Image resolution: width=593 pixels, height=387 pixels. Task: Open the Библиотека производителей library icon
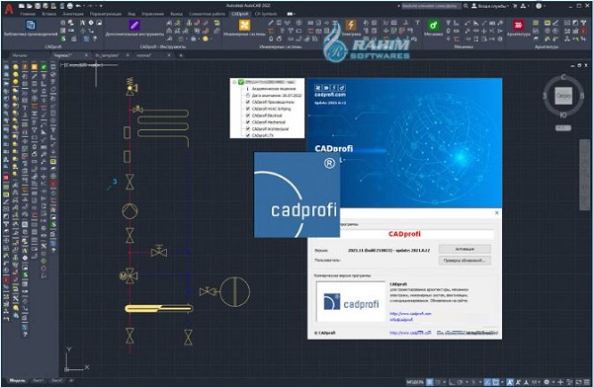point(31,25)
